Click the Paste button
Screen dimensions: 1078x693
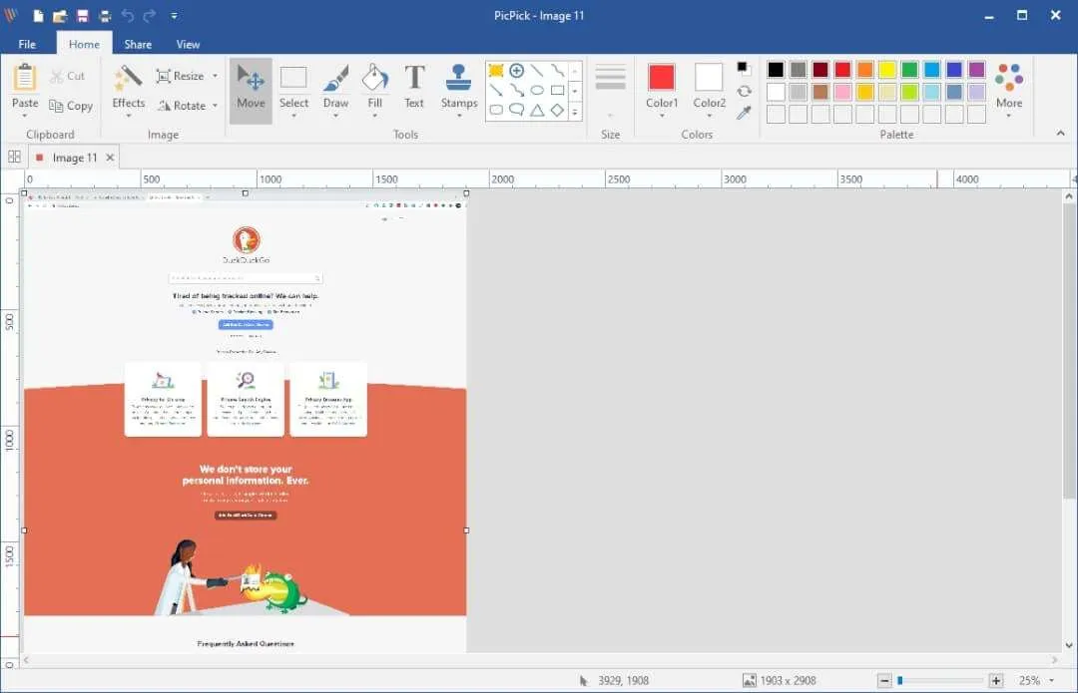25,88
